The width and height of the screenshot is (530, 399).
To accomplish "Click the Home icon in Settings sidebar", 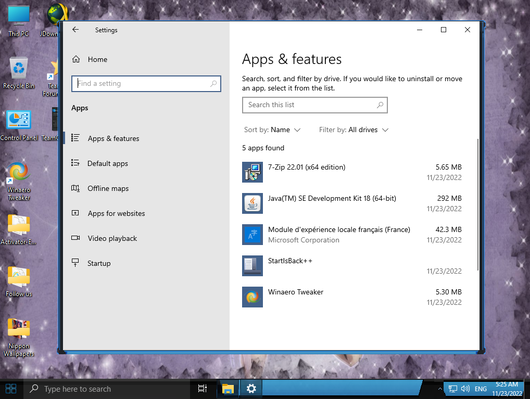I will [76, 59].
